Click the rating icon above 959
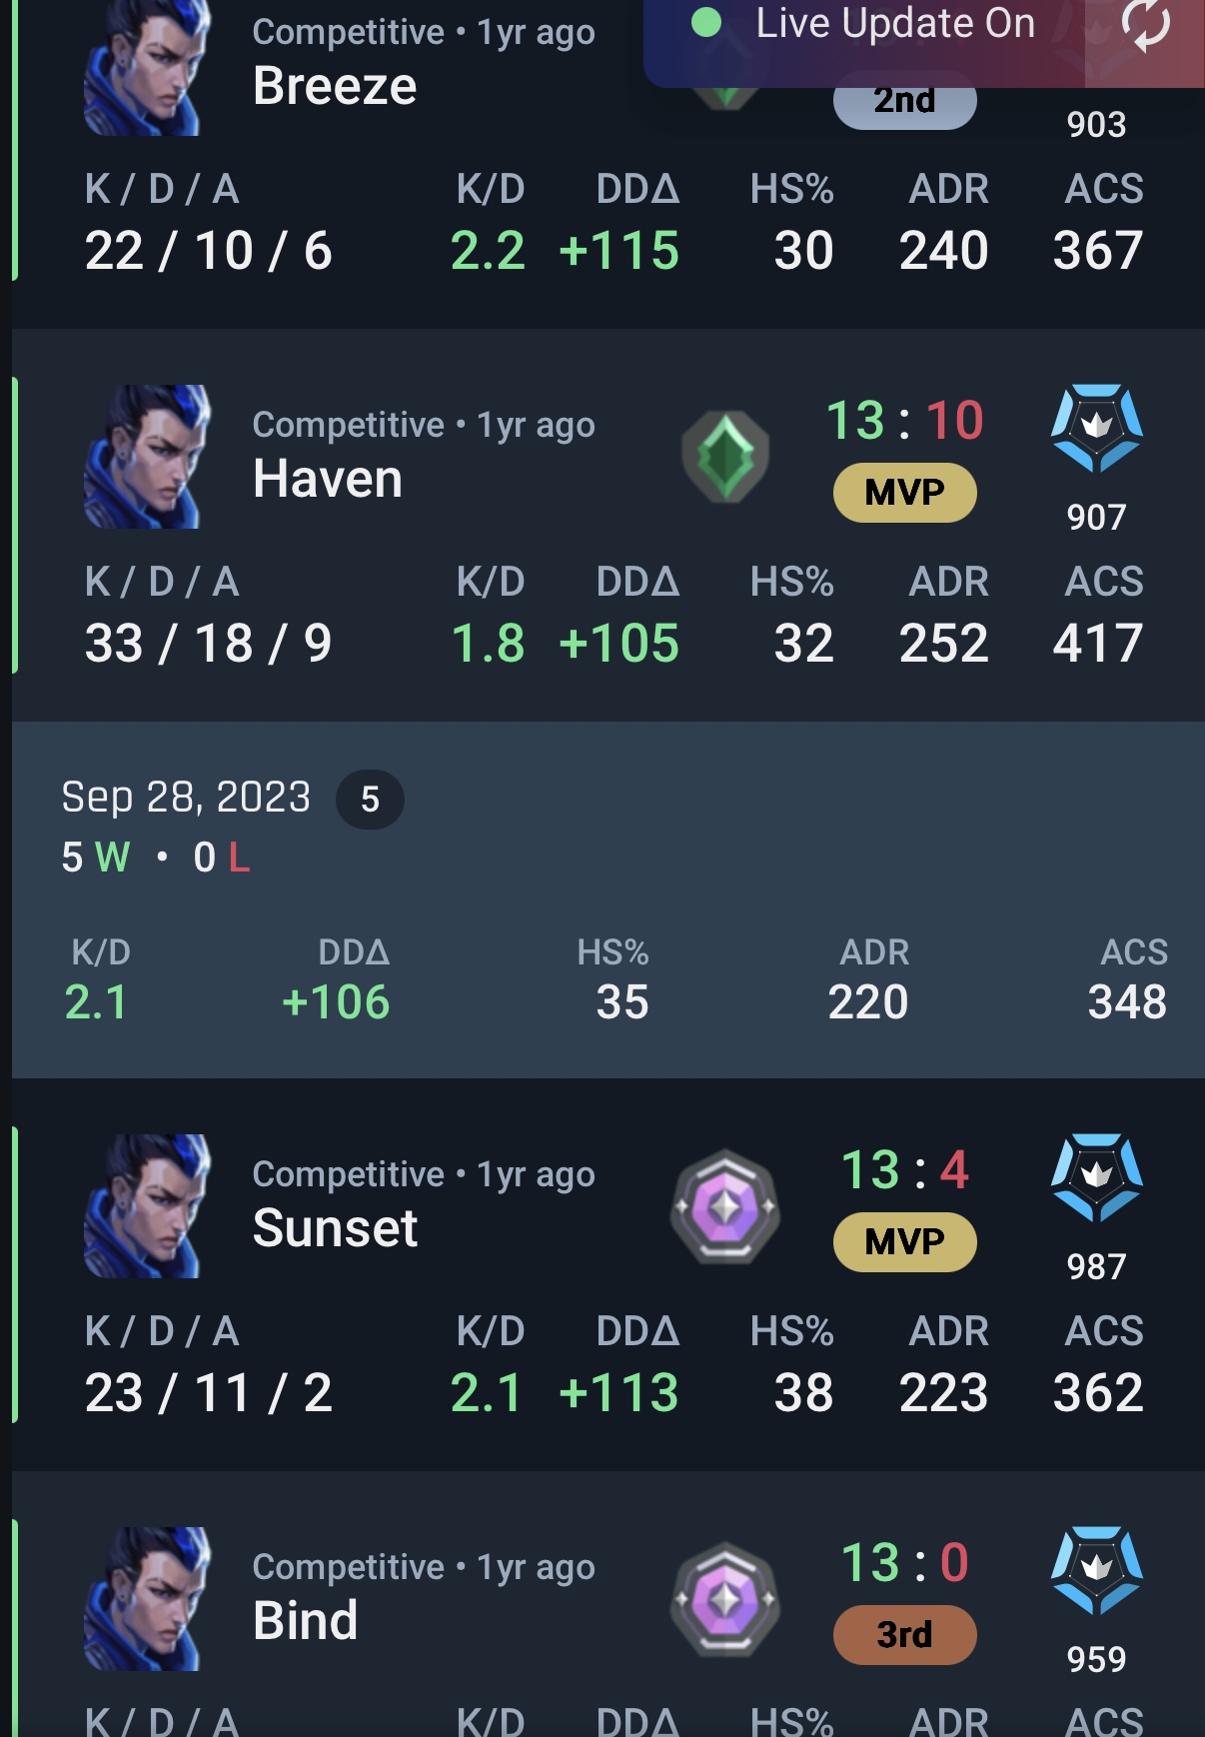Screen dimensions: 1205x1737 [x=1096, y=1570]
